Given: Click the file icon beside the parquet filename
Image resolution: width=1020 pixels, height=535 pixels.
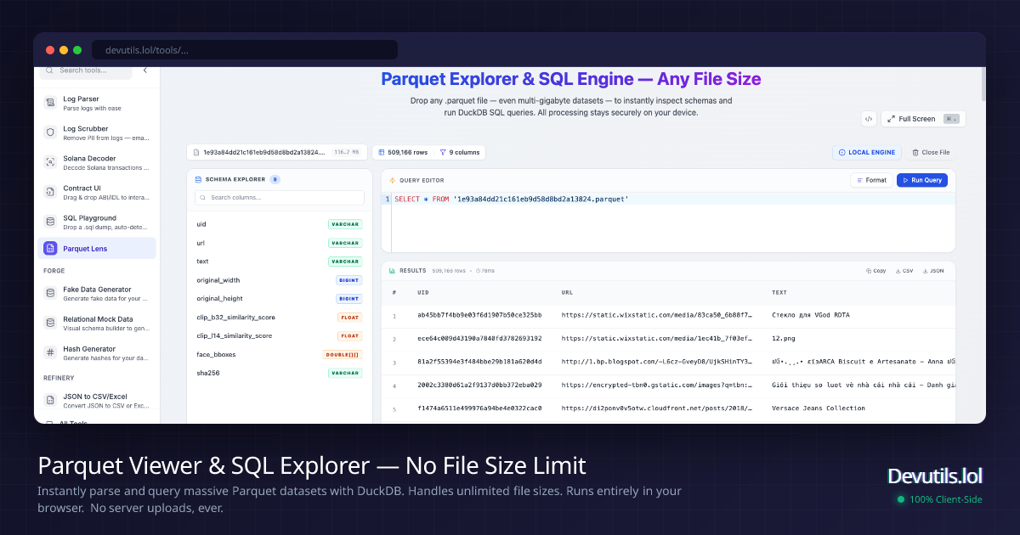Looking at the screenshot, I should pos(196,153).
